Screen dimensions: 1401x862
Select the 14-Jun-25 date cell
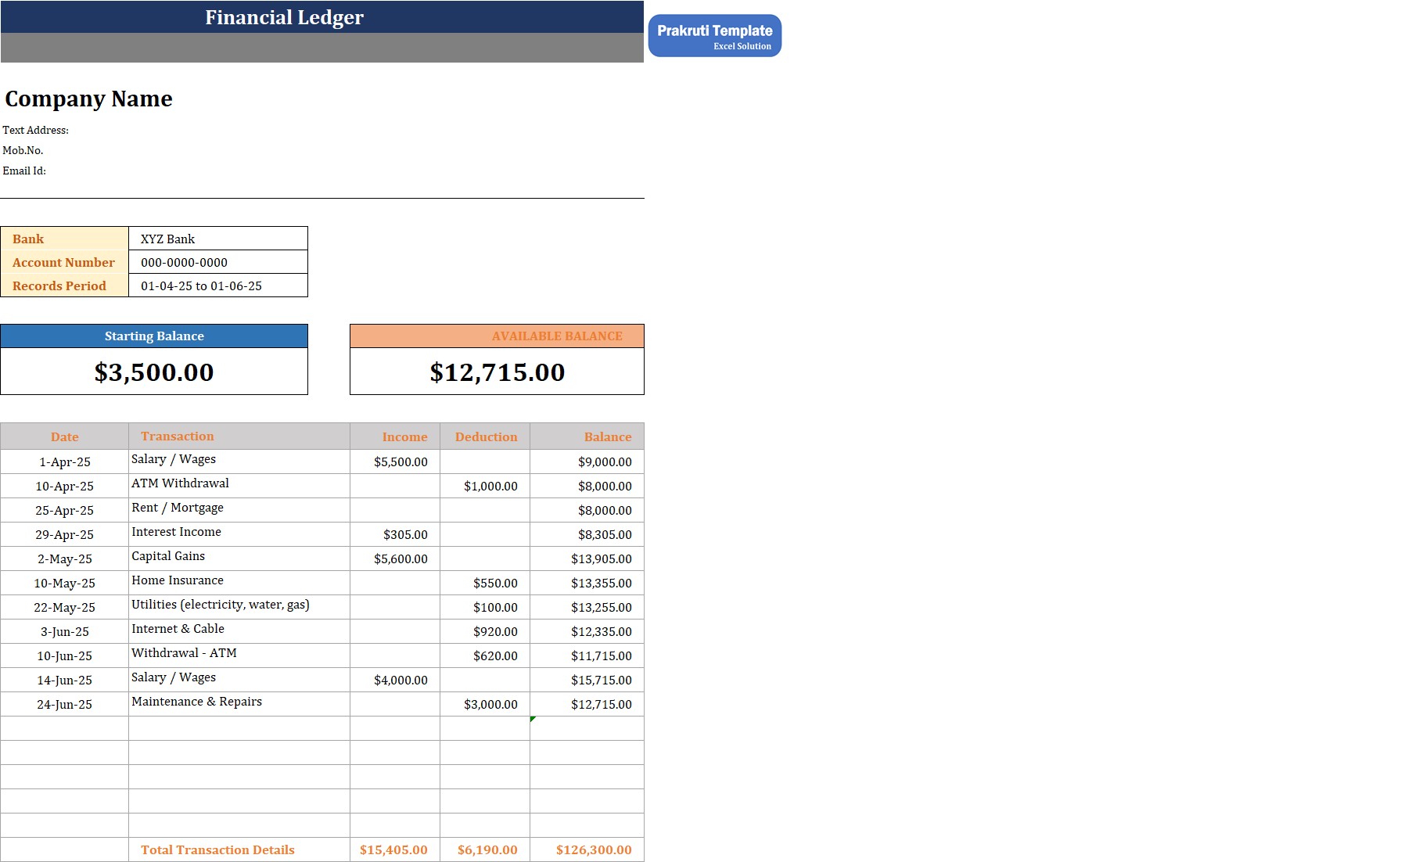pos(65,680)
